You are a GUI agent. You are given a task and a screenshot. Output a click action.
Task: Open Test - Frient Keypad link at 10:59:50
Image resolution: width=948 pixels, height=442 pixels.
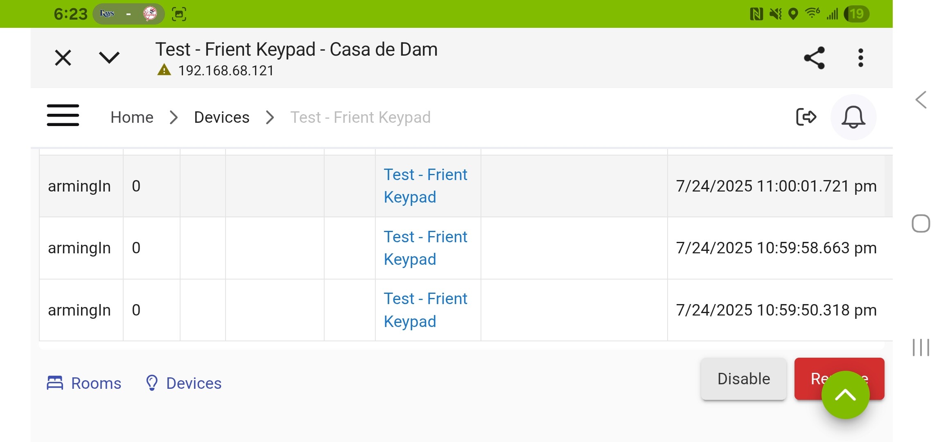425,310
